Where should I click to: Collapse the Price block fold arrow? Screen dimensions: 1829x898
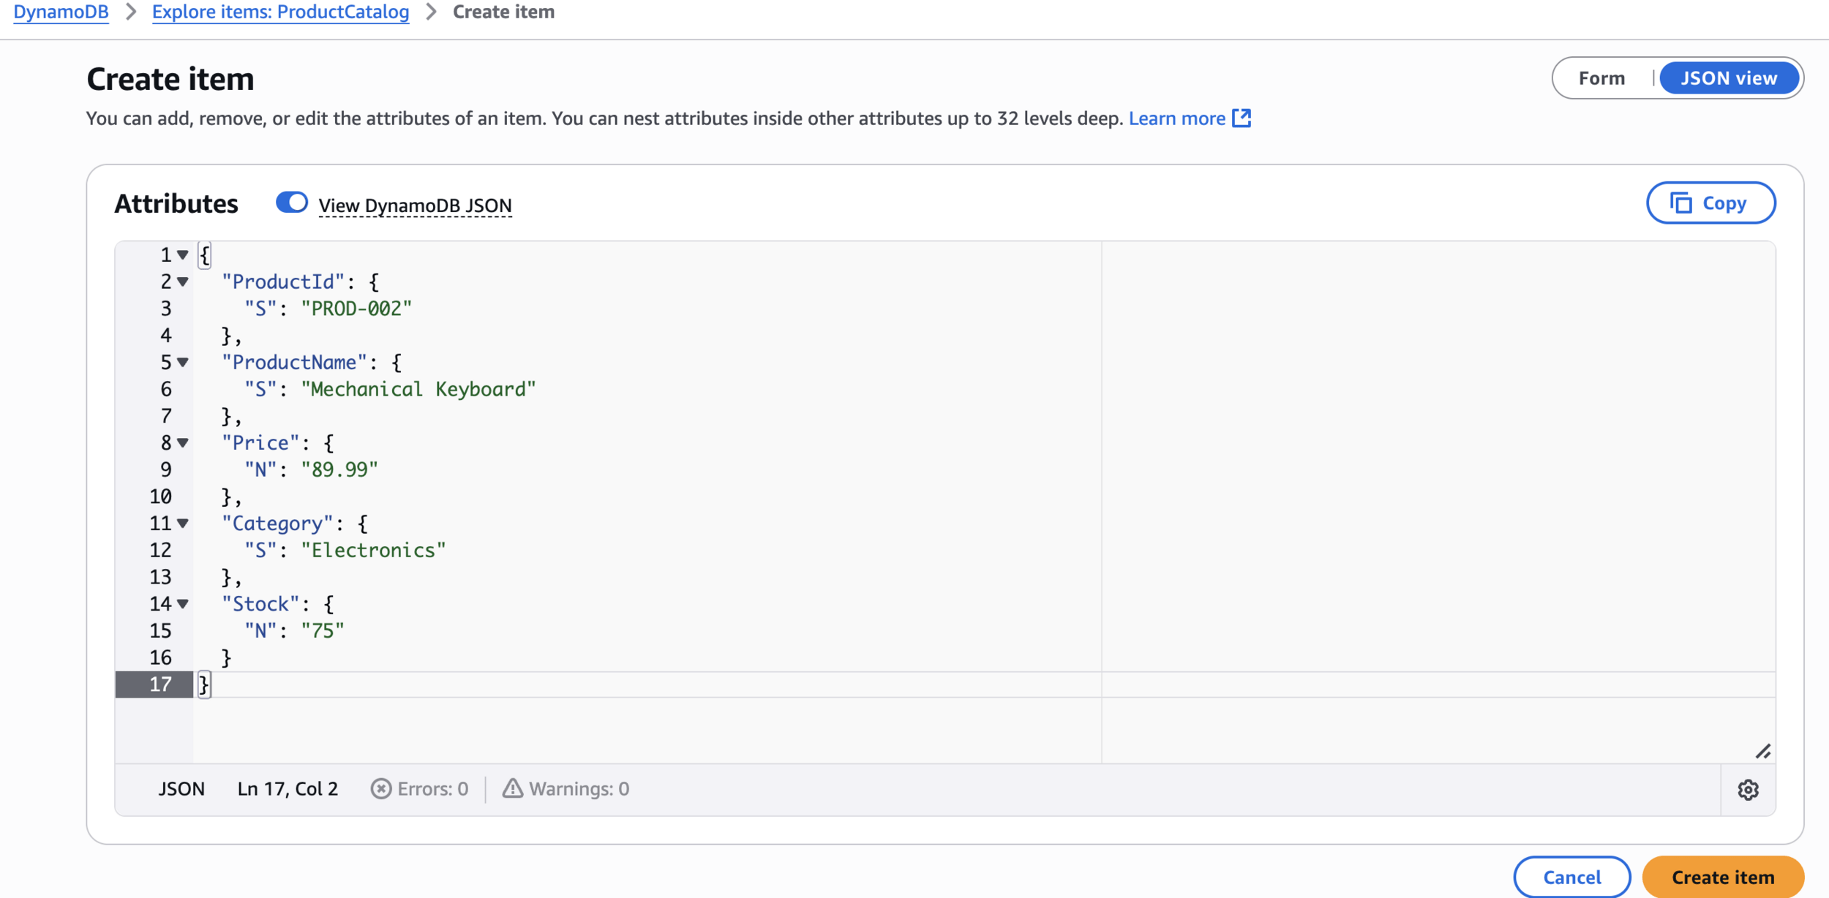point(183,442)
